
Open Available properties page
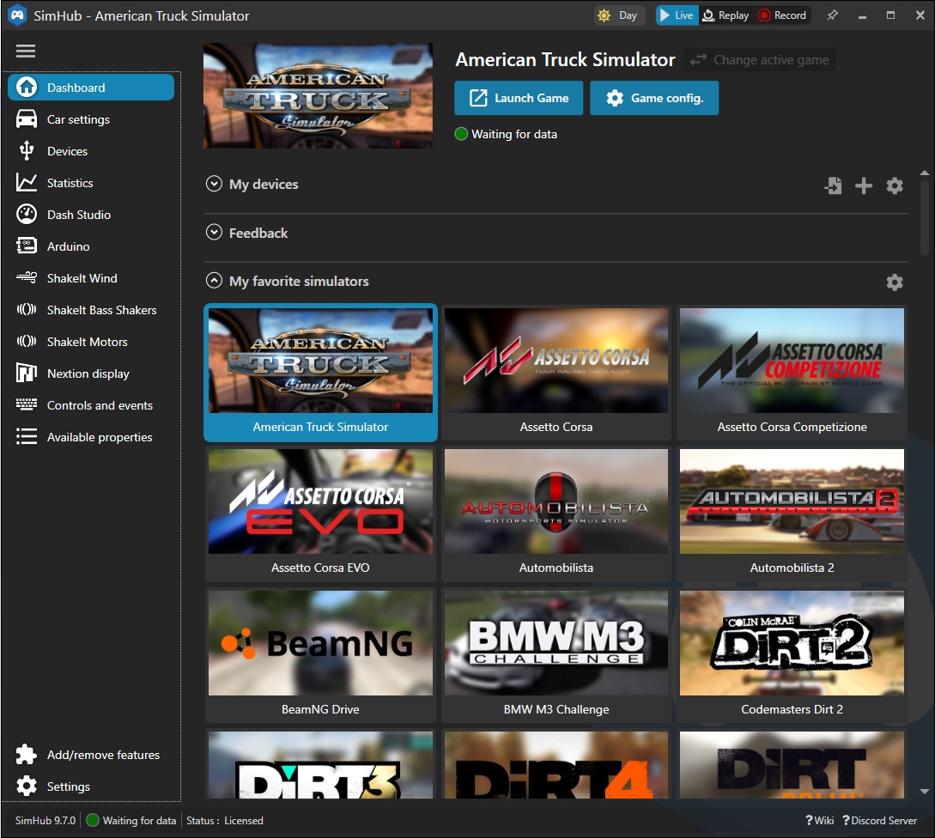tap(91, 436)
